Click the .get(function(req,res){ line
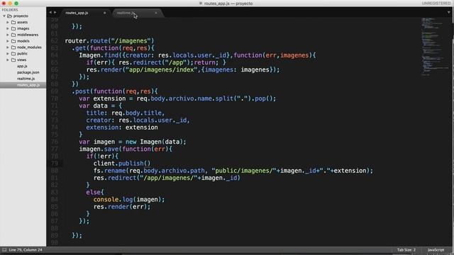454x255 pixels. [x=113, y=48]
